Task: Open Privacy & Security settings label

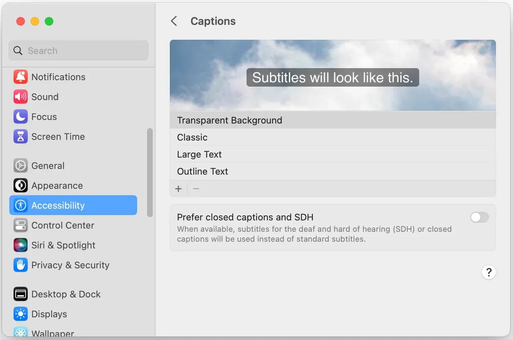Action: tap(71, 265)
